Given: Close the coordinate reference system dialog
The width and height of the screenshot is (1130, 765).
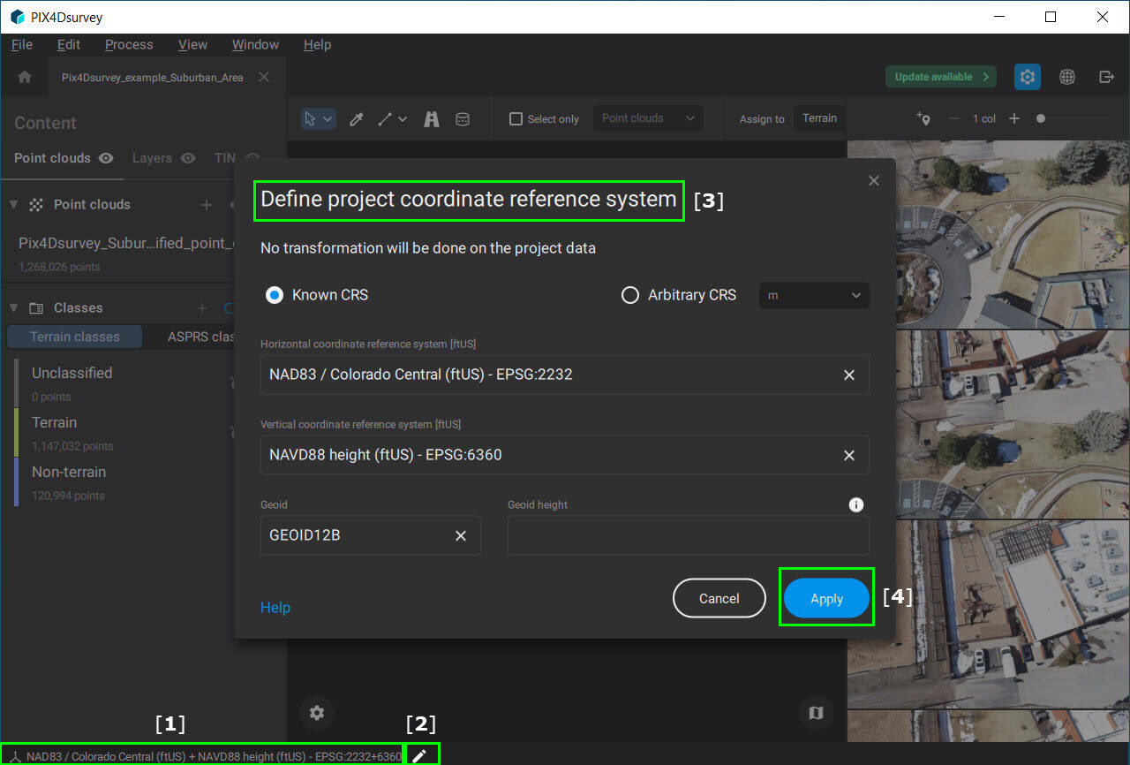Looking at the screenshot, I should pyautogui.click(x=874, y=180).
